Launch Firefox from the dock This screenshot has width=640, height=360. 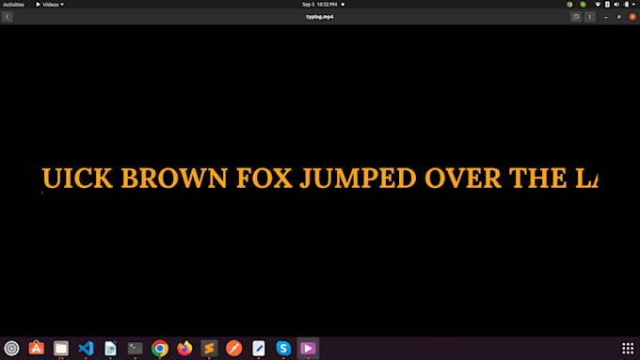click(x=184, y=348)
